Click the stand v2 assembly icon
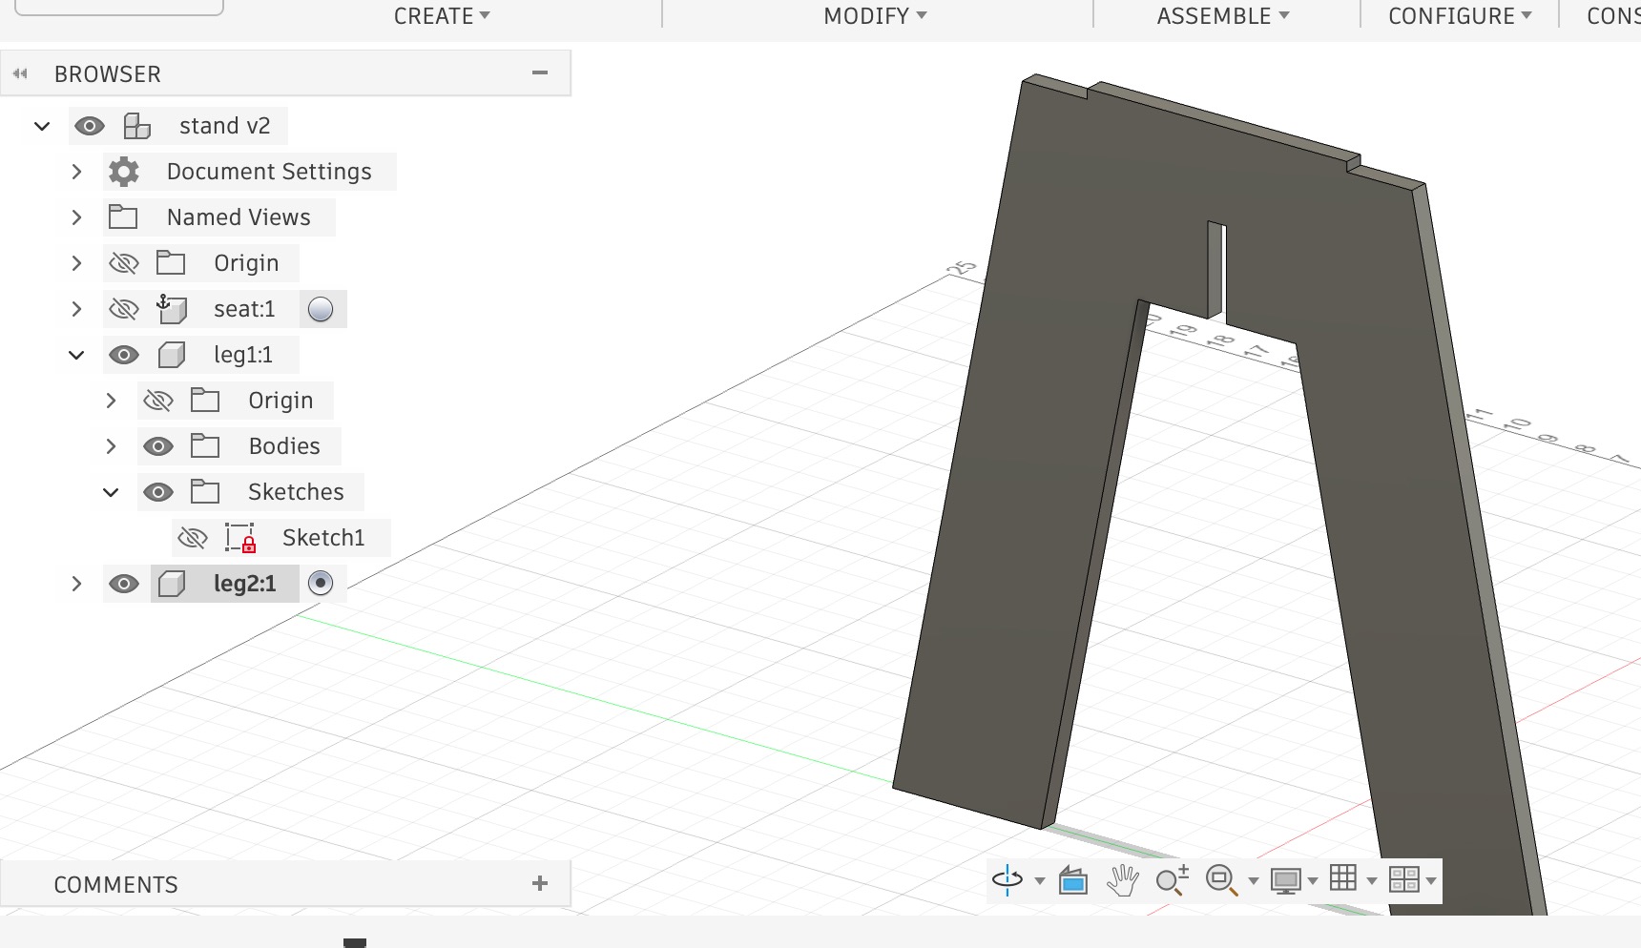 (x=137, y=126)
